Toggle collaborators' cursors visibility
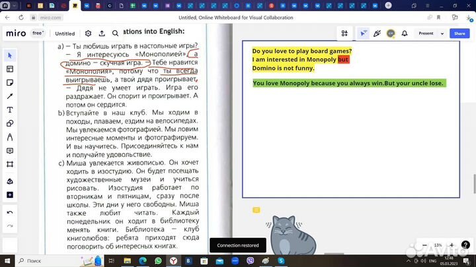The height and width of the screenshot is (267, 476). pyautogui.click(x=363, y=34)
